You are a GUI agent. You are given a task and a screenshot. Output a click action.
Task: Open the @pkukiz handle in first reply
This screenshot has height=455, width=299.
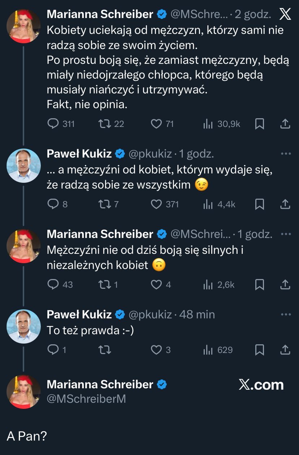(x=150, y=154)
